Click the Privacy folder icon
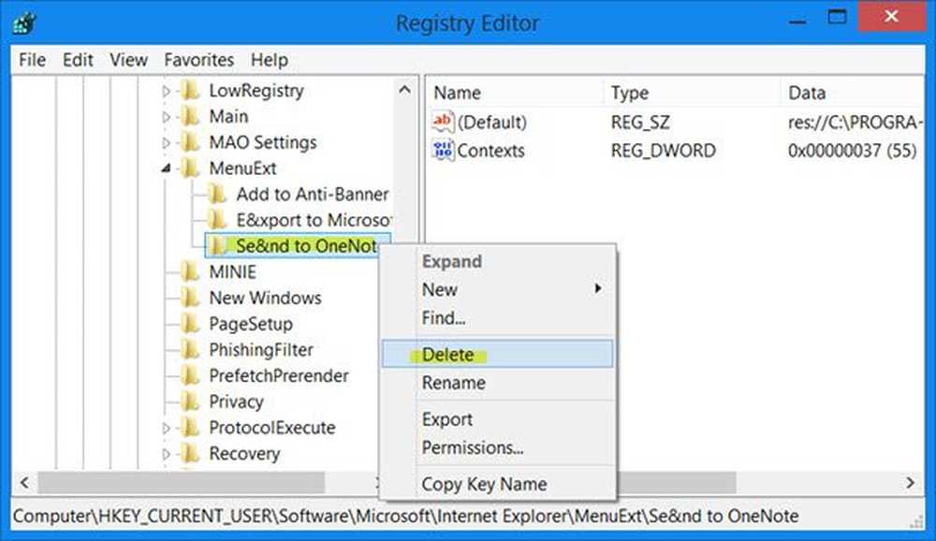 (190, 402)
